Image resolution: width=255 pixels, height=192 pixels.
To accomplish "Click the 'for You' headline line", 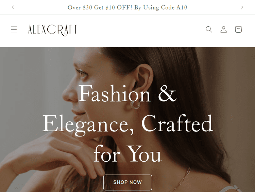I will [x=128, y=153].
